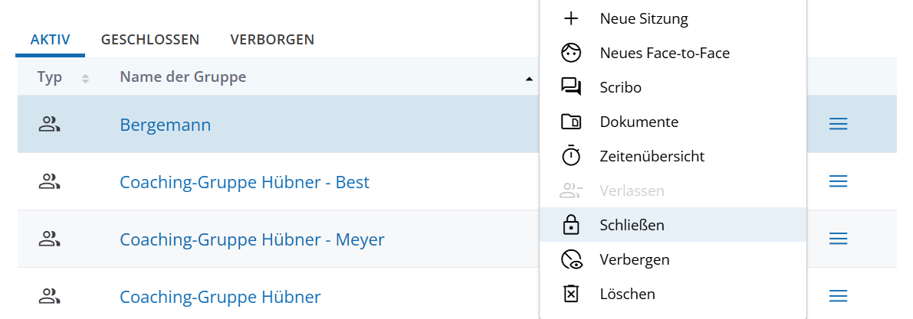Open Coaching-Gruppe Hübner - Meyer link
913x319 pixels.
point(251,239)
